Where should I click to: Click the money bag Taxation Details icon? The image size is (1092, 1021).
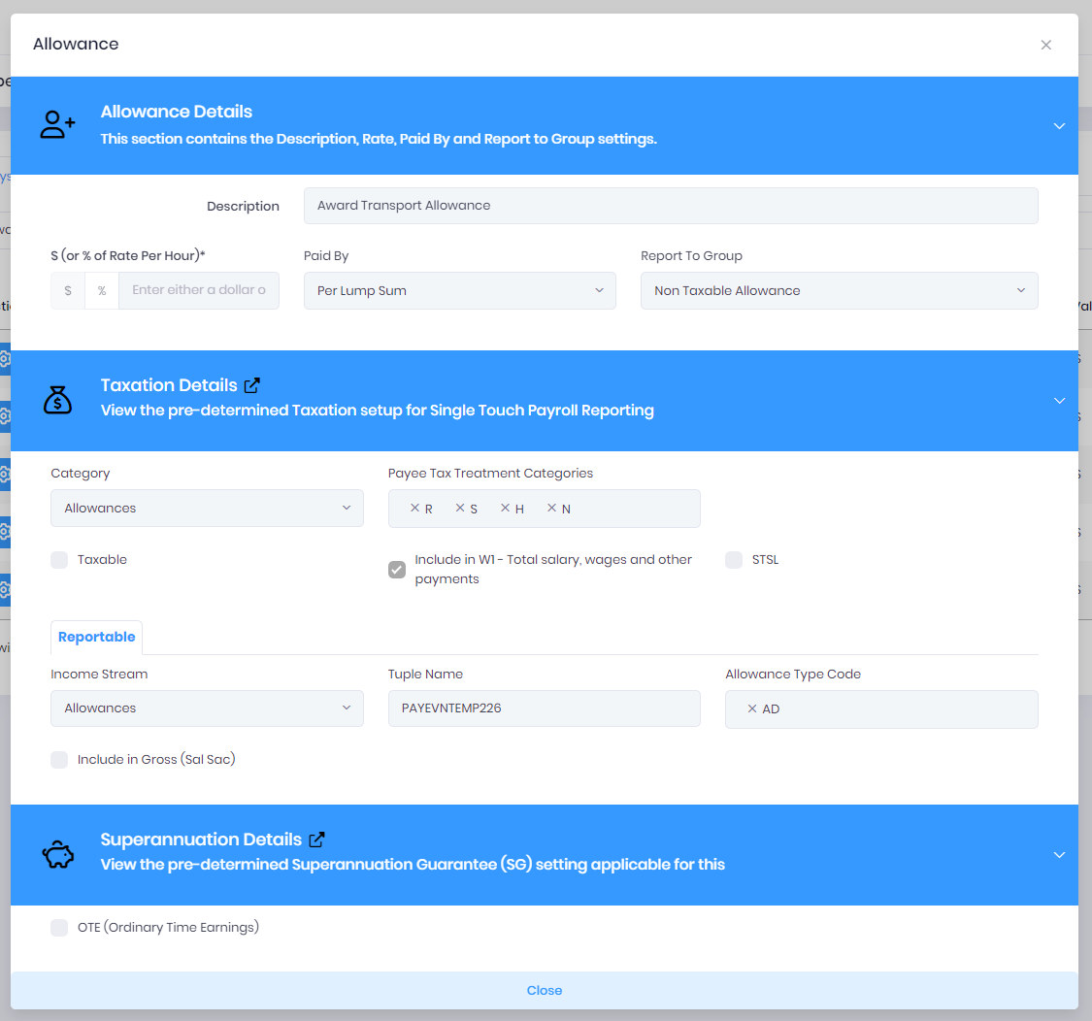[58, 400]
